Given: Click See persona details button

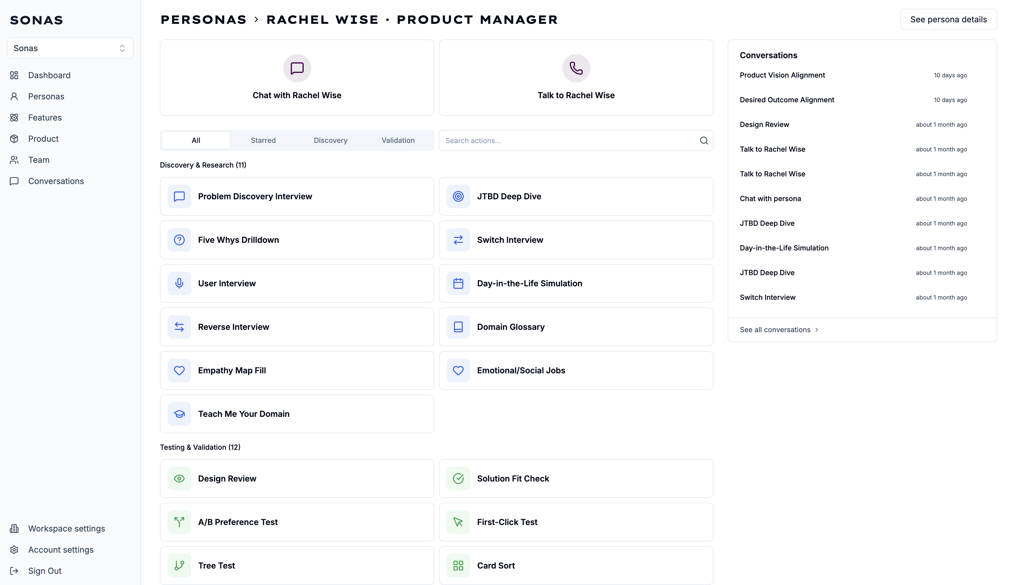Looking at the screenshot, I should (948, 20).
